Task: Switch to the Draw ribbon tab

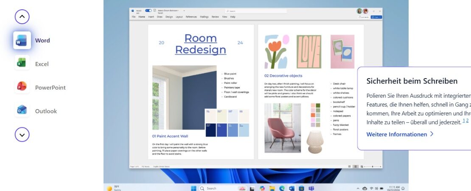Action: tap(160, 17)
